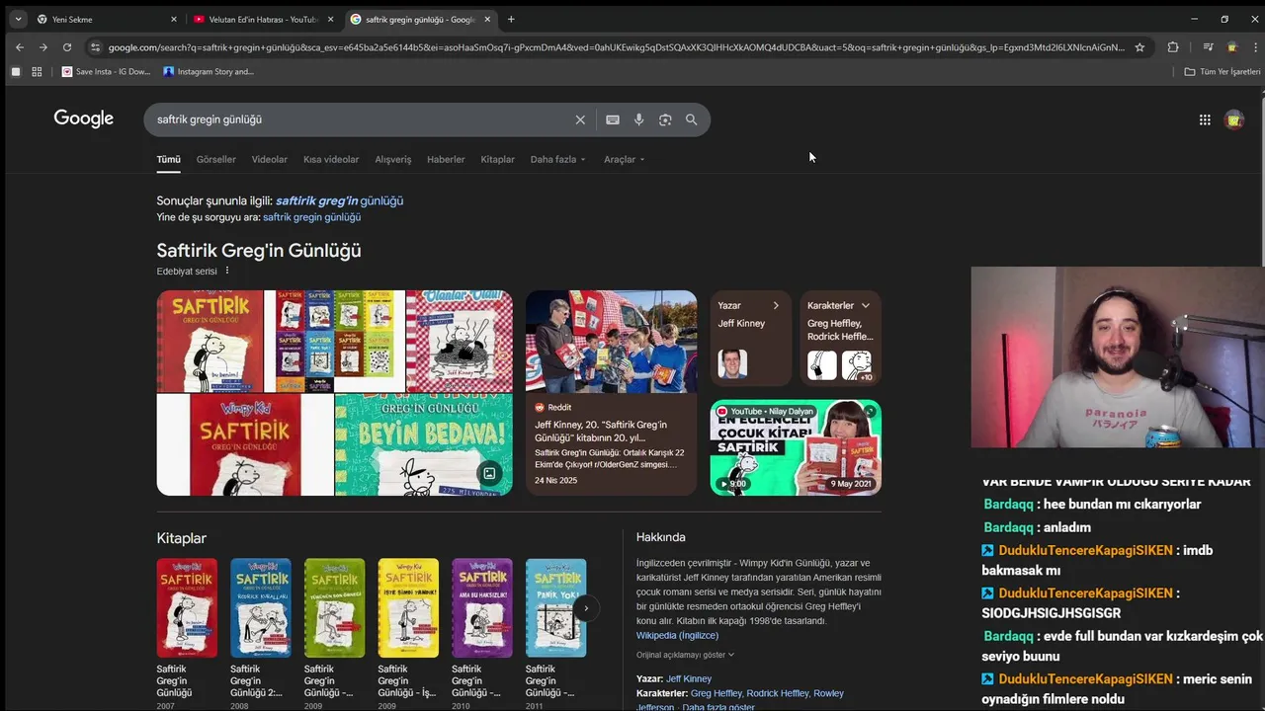Search instead for saftrik gregin günlüğü
The width and height of the screenshot is (1265, 711).
point(311,217)
